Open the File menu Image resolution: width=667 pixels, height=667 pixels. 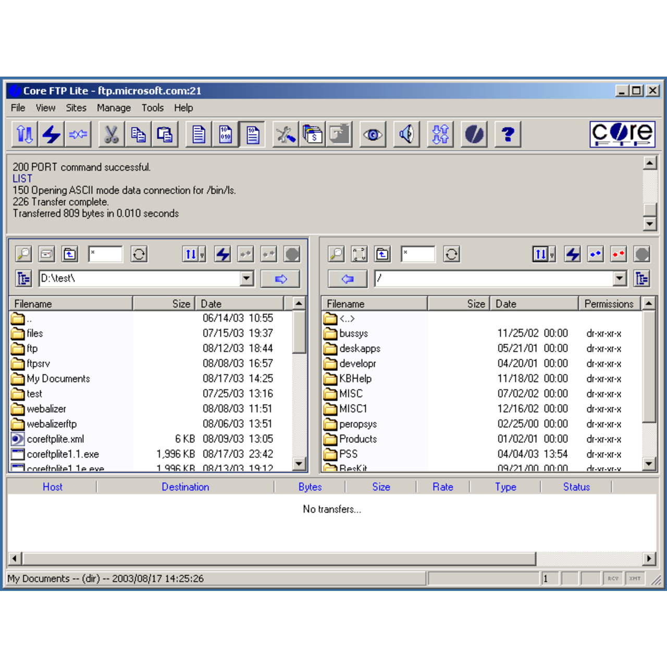[x=18, y=108]
